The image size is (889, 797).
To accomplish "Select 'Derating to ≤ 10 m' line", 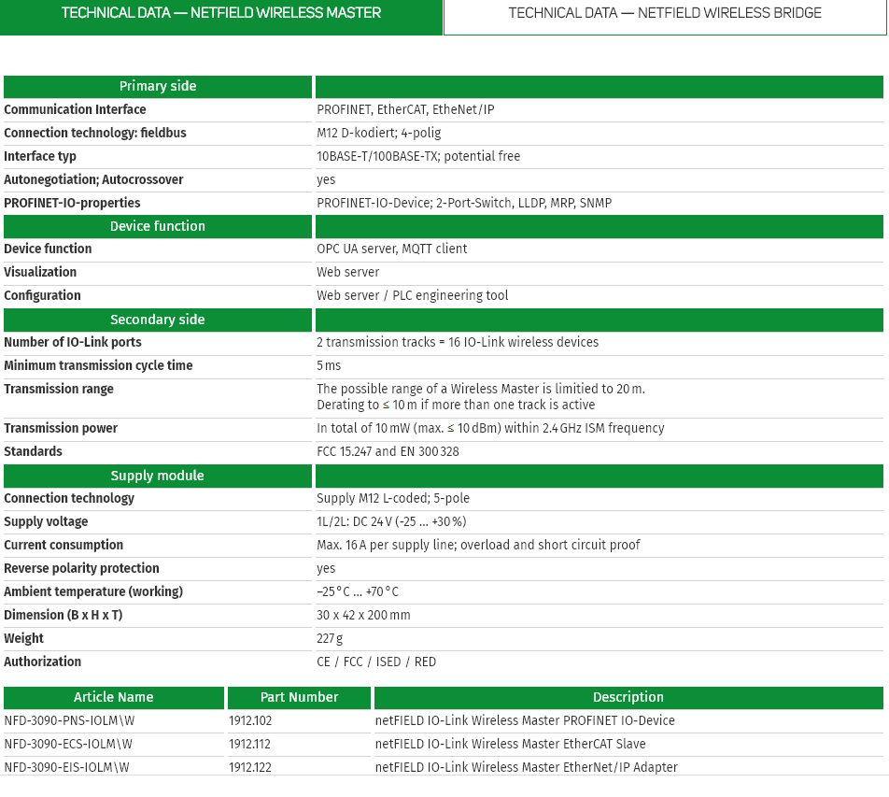I will pyautogui.click(x=456, y=405).
